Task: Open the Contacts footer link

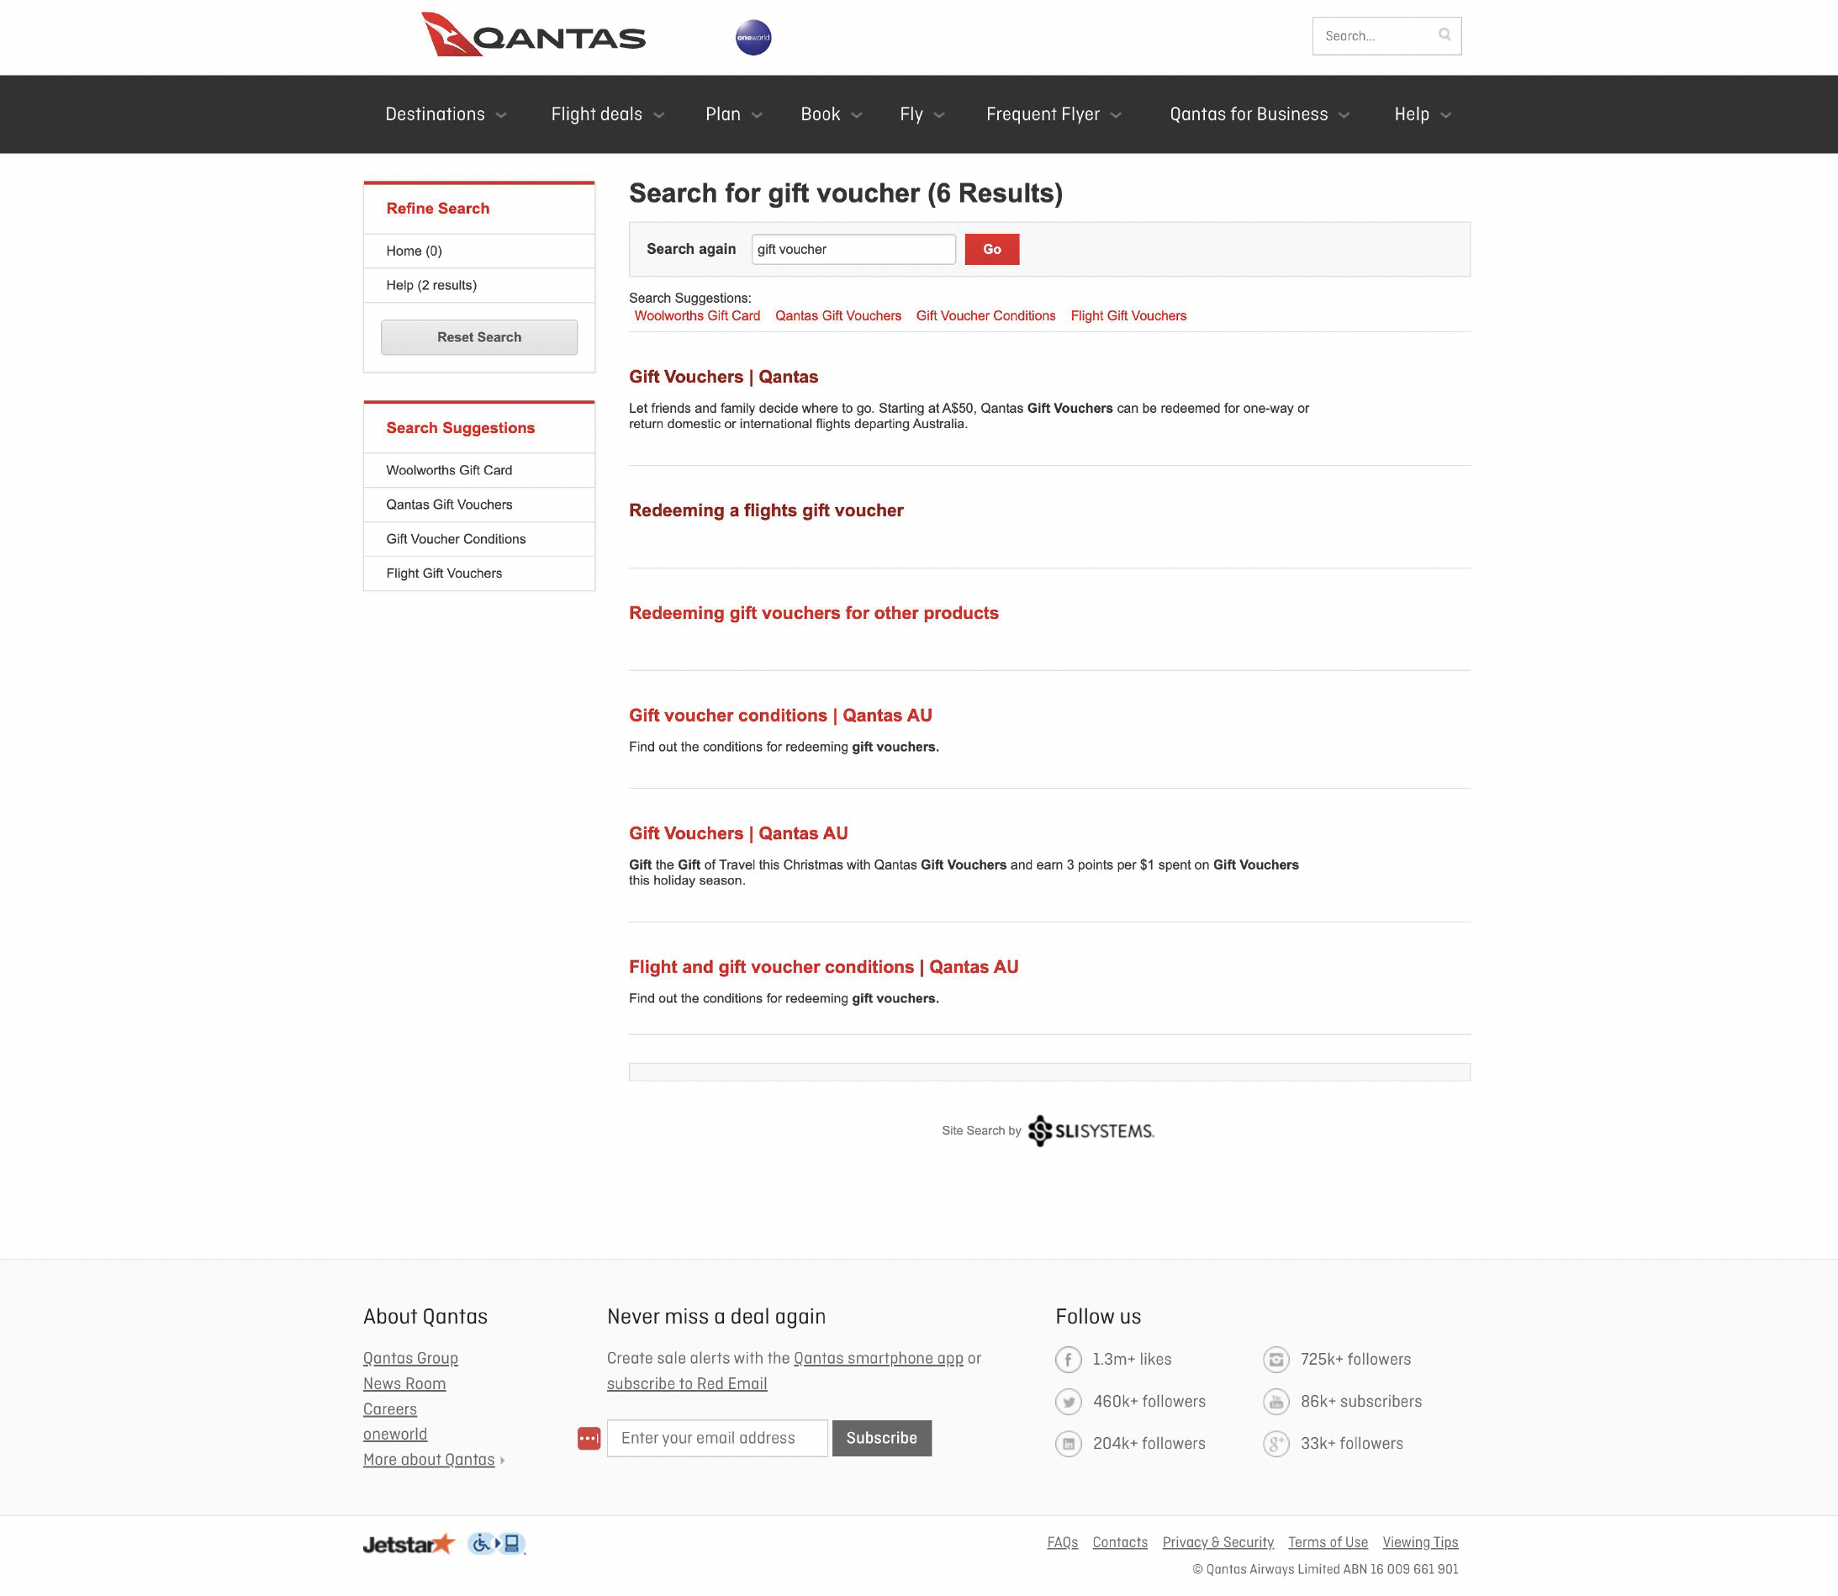Action: tap(1119, 1542)
